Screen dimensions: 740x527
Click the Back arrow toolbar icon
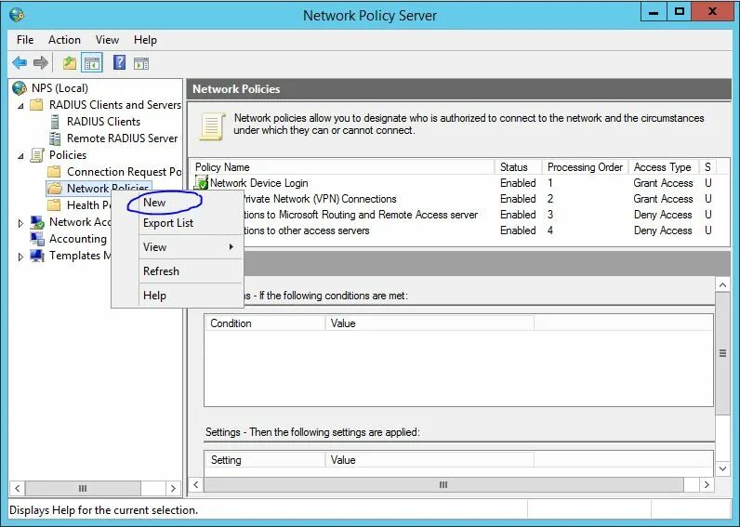pos(20,63)
